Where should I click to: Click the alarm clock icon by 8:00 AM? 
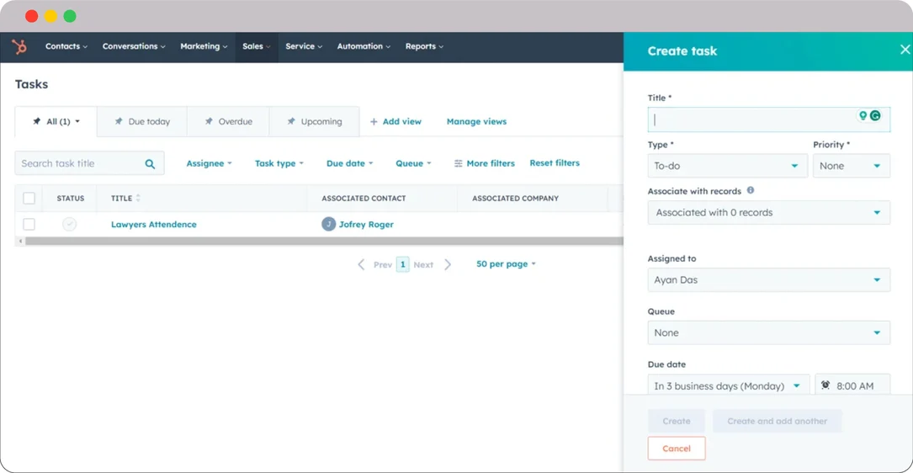click(825, 385)
